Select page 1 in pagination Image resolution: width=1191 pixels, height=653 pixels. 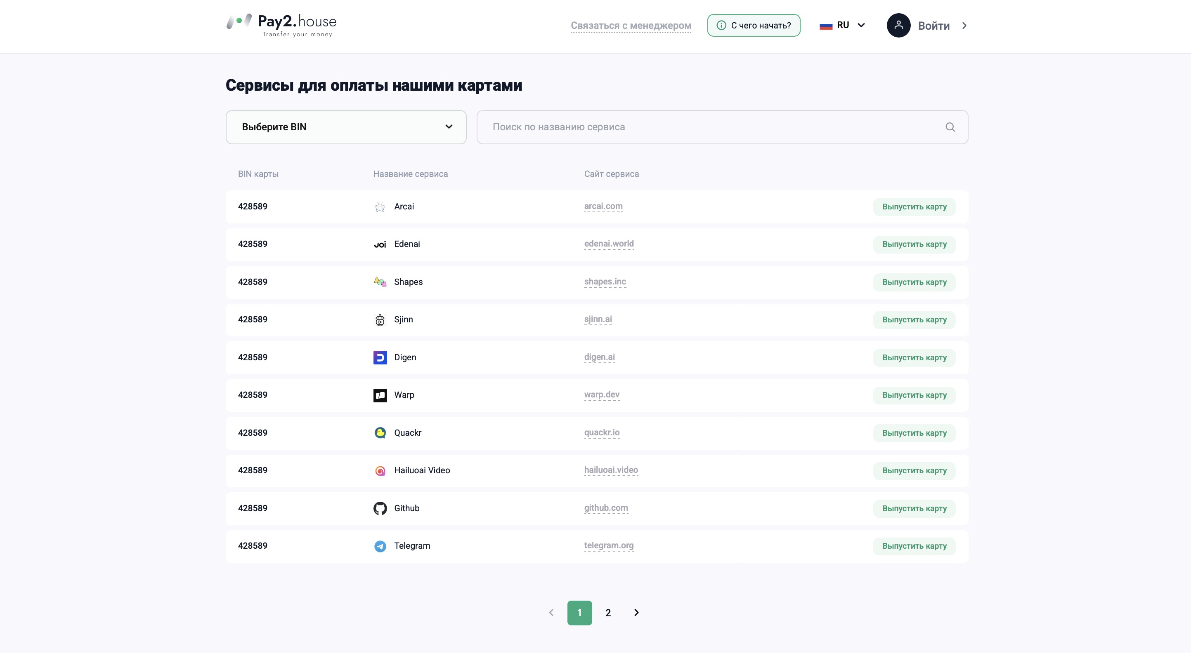579,613
